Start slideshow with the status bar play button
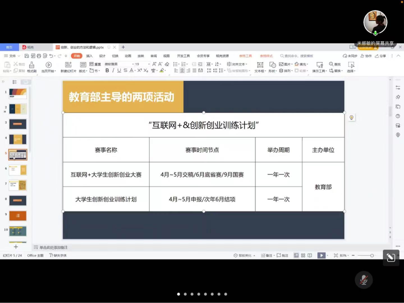This screenshot has height=303, width=404. pos(321,256)
